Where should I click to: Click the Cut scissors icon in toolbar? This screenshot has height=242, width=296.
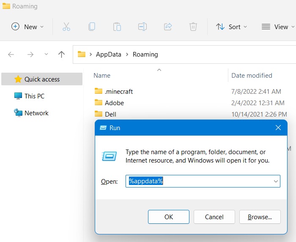(x=66, y=27)
